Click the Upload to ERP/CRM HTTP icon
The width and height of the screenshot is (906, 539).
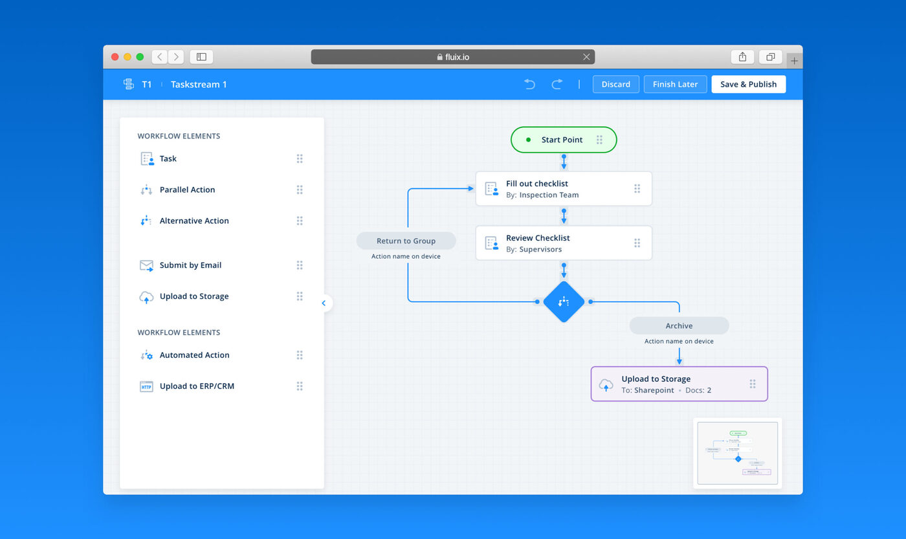click(146, 386)
